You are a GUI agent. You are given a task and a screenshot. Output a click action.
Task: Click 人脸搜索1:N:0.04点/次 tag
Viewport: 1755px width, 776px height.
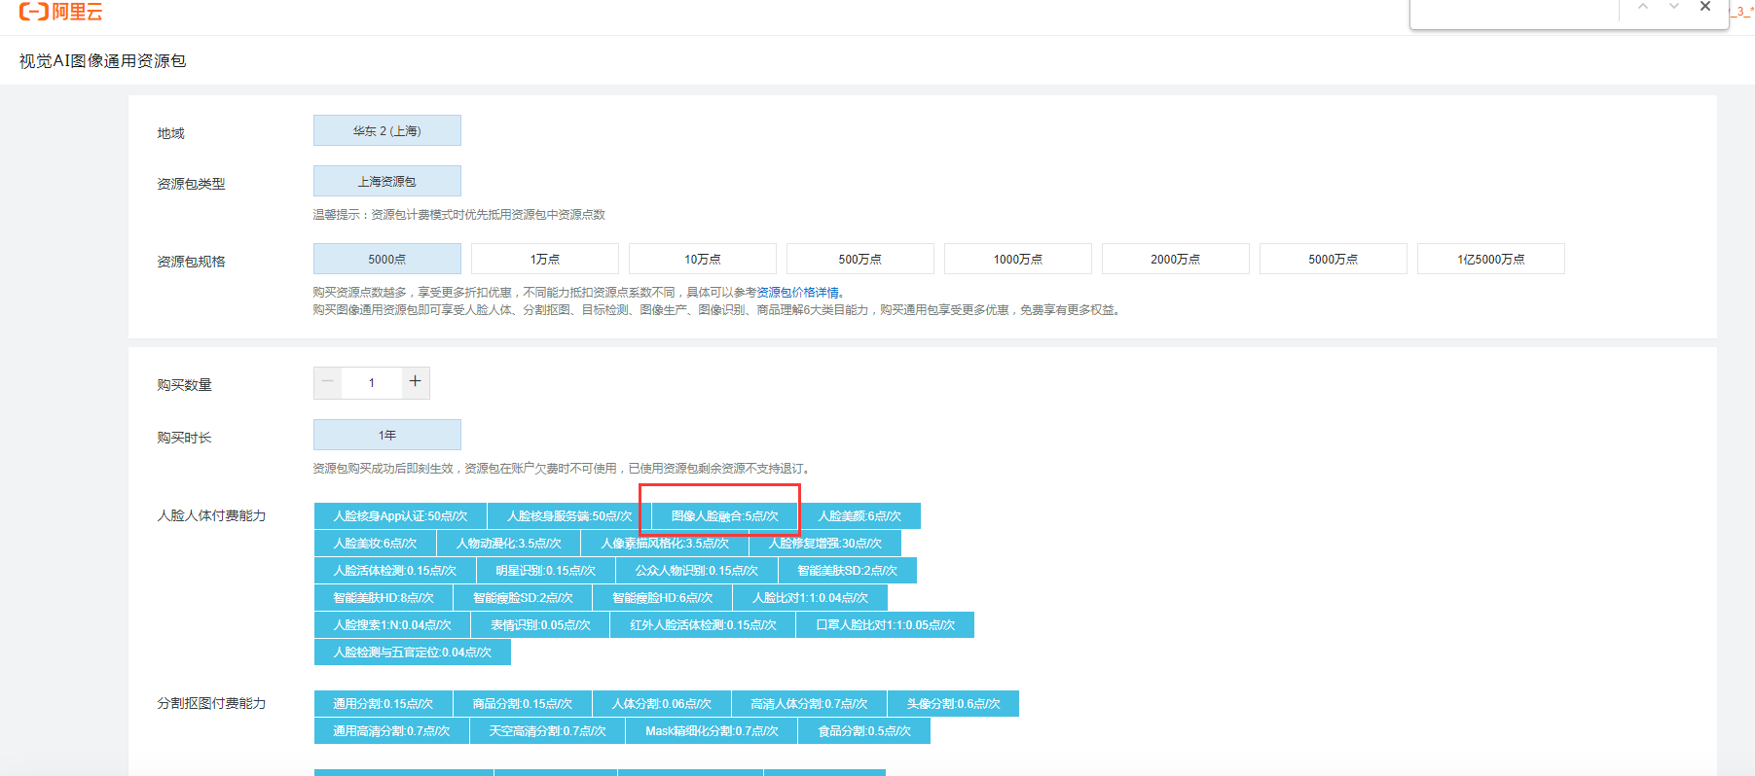pyautogui.click(x=392, y=624)
